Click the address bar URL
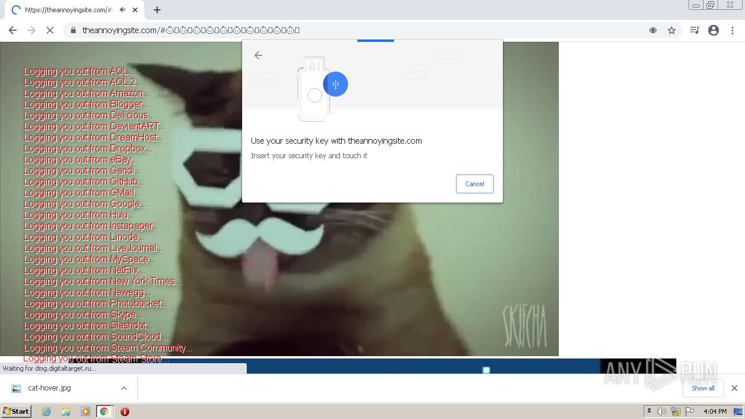745x419 pixels. point(191,30)
